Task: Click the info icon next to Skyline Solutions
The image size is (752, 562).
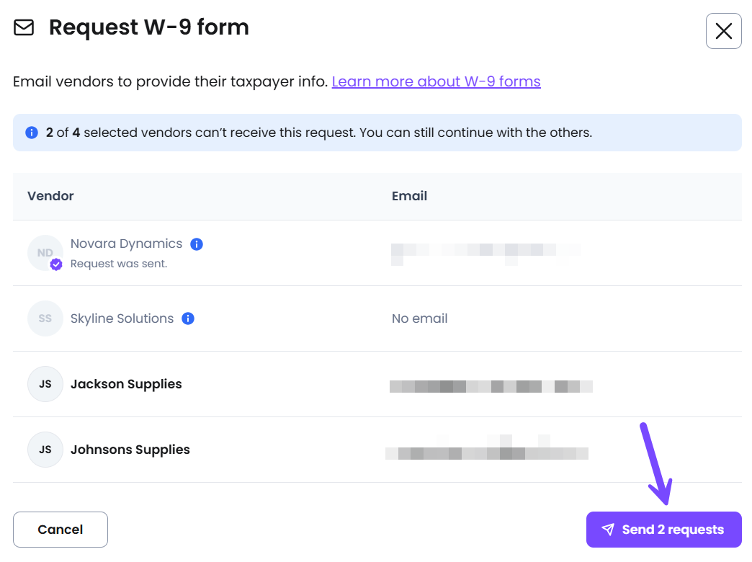Action: [188, 318]
